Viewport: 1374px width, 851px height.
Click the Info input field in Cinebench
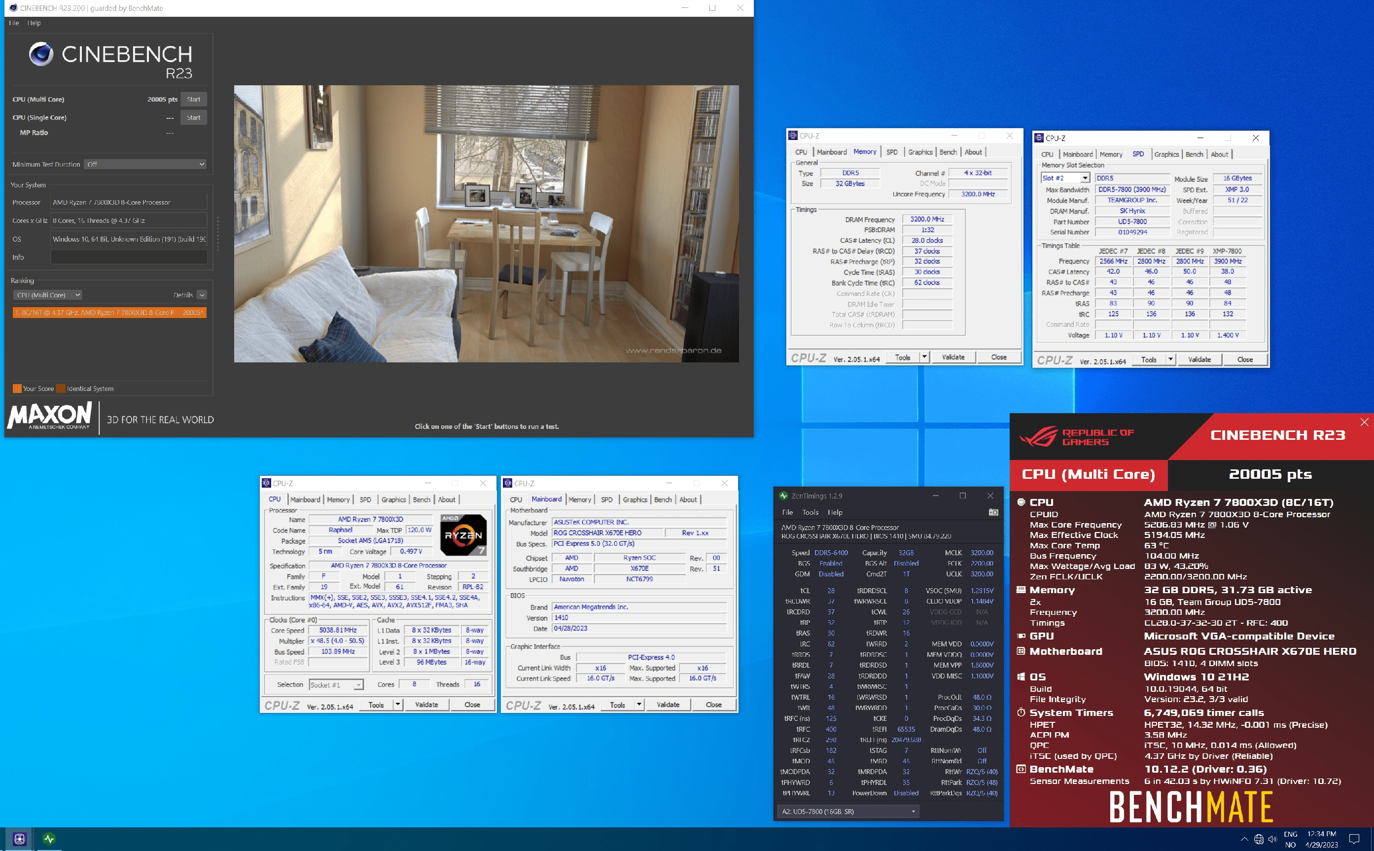click(129, 257)
